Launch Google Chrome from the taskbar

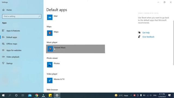(37, 95)
